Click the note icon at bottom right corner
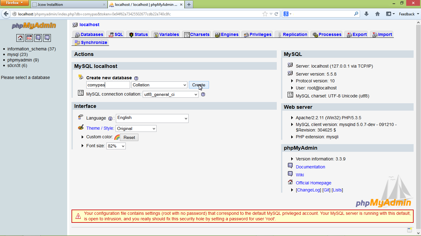This screenshot has width=421, height=236. [409, 230]
